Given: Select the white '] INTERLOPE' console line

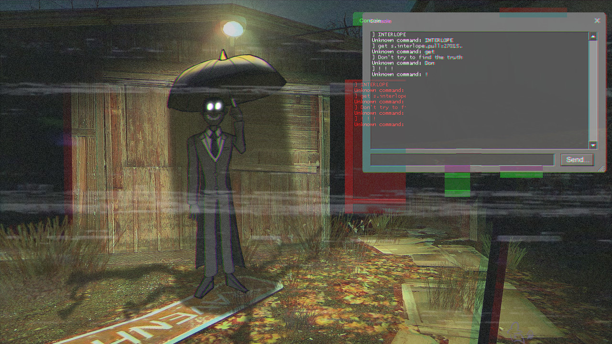Looking at the screenshot, I should 389,35.
